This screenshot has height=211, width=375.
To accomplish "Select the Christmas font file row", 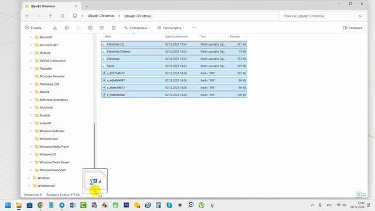I will [x=174, y=59].
